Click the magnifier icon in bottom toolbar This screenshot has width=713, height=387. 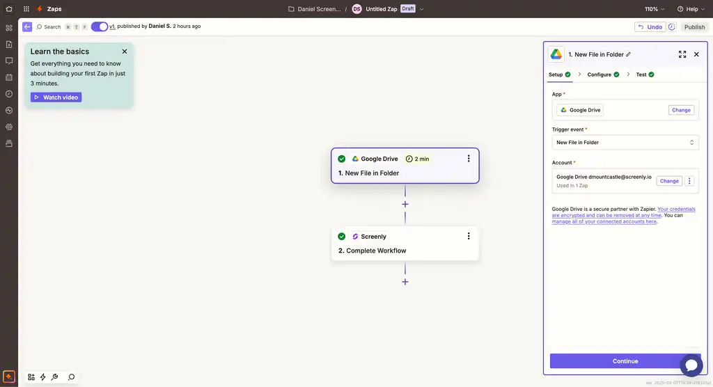(72, 377)
